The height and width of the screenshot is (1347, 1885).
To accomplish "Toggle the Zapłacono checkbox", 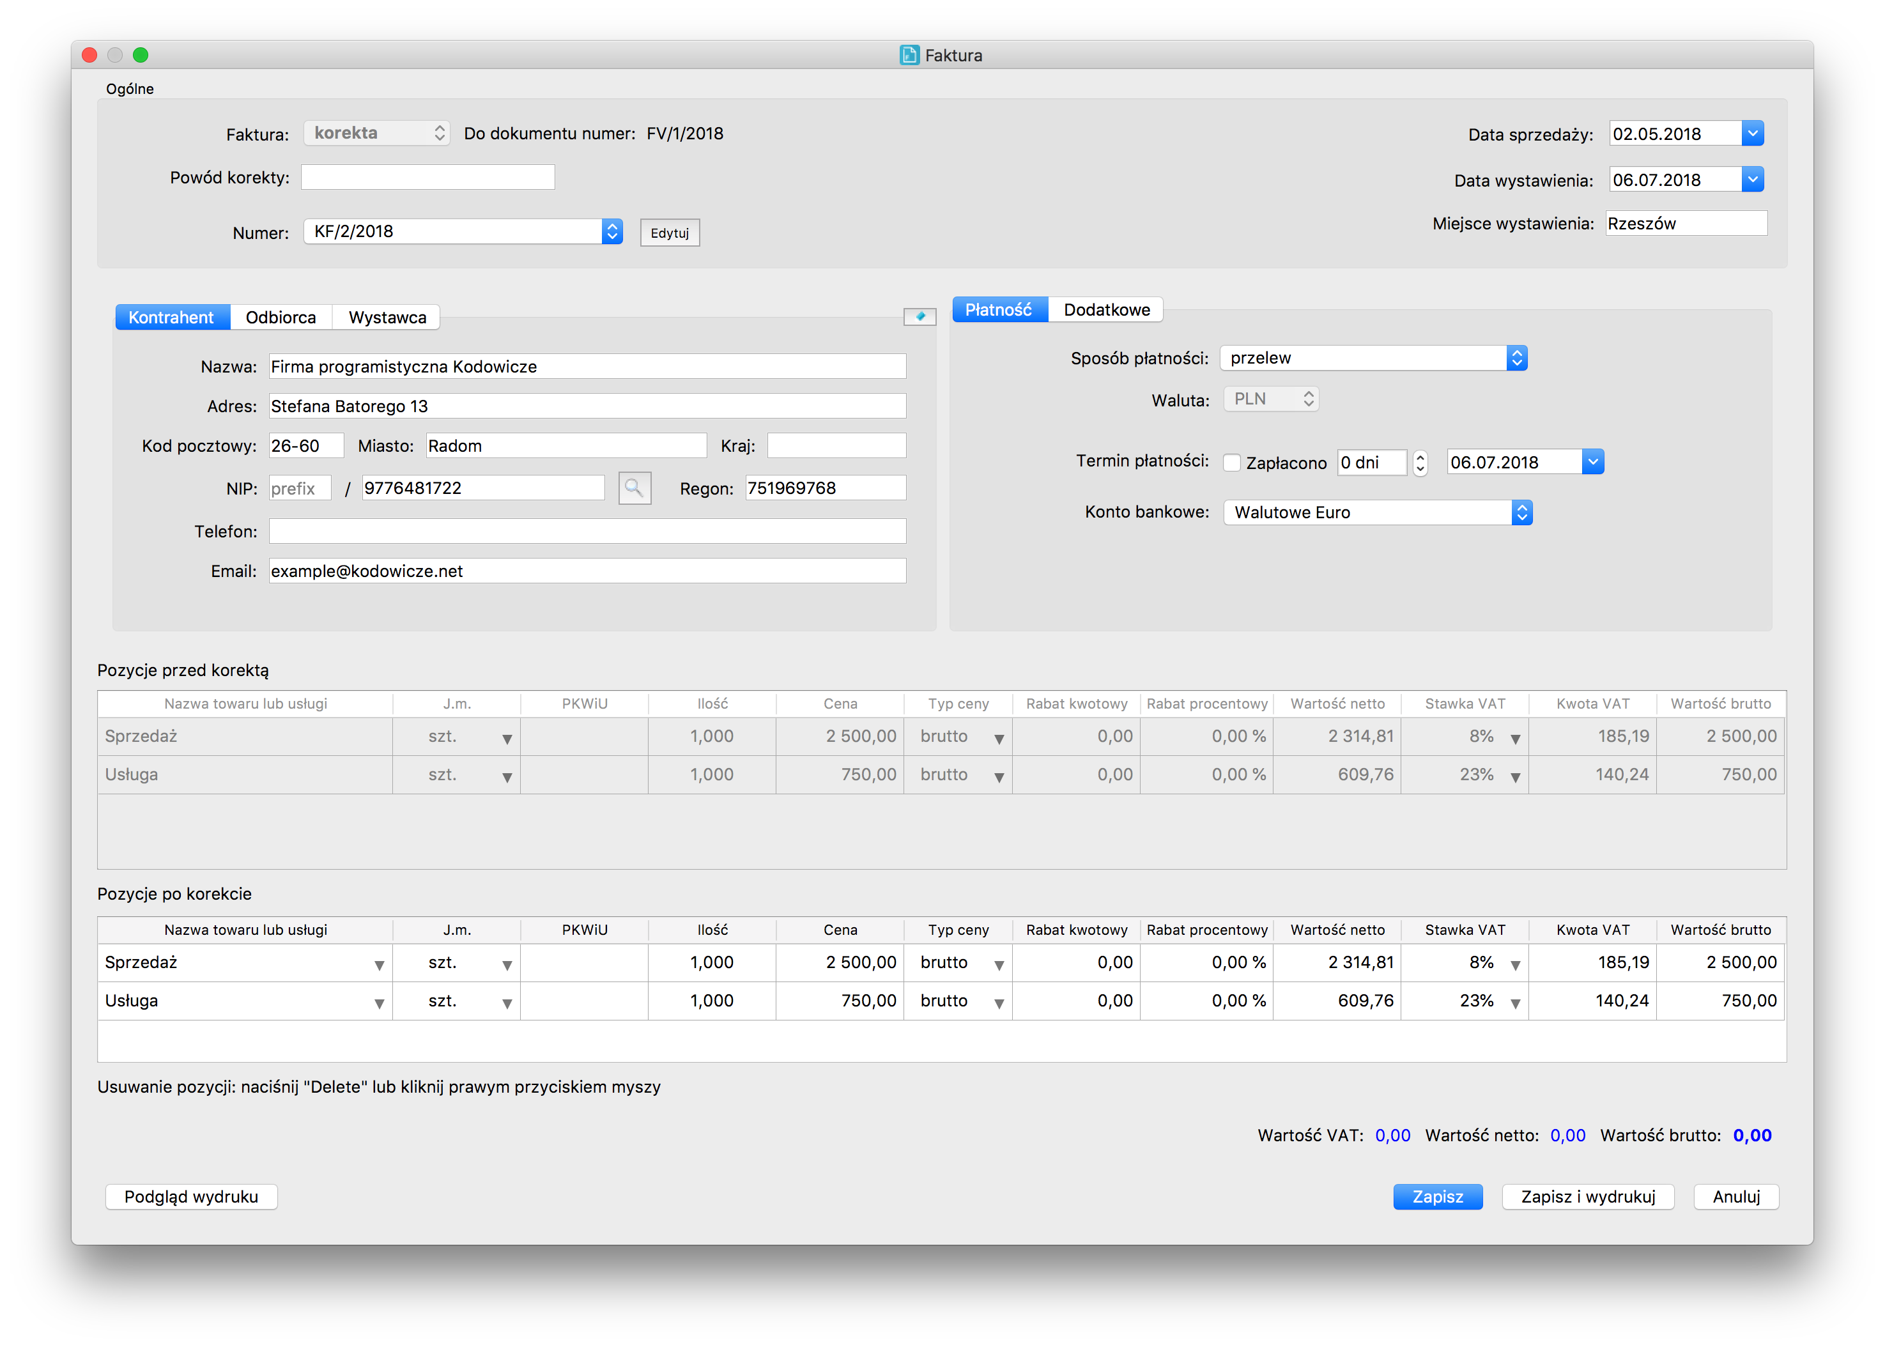I will (1233, 463).
